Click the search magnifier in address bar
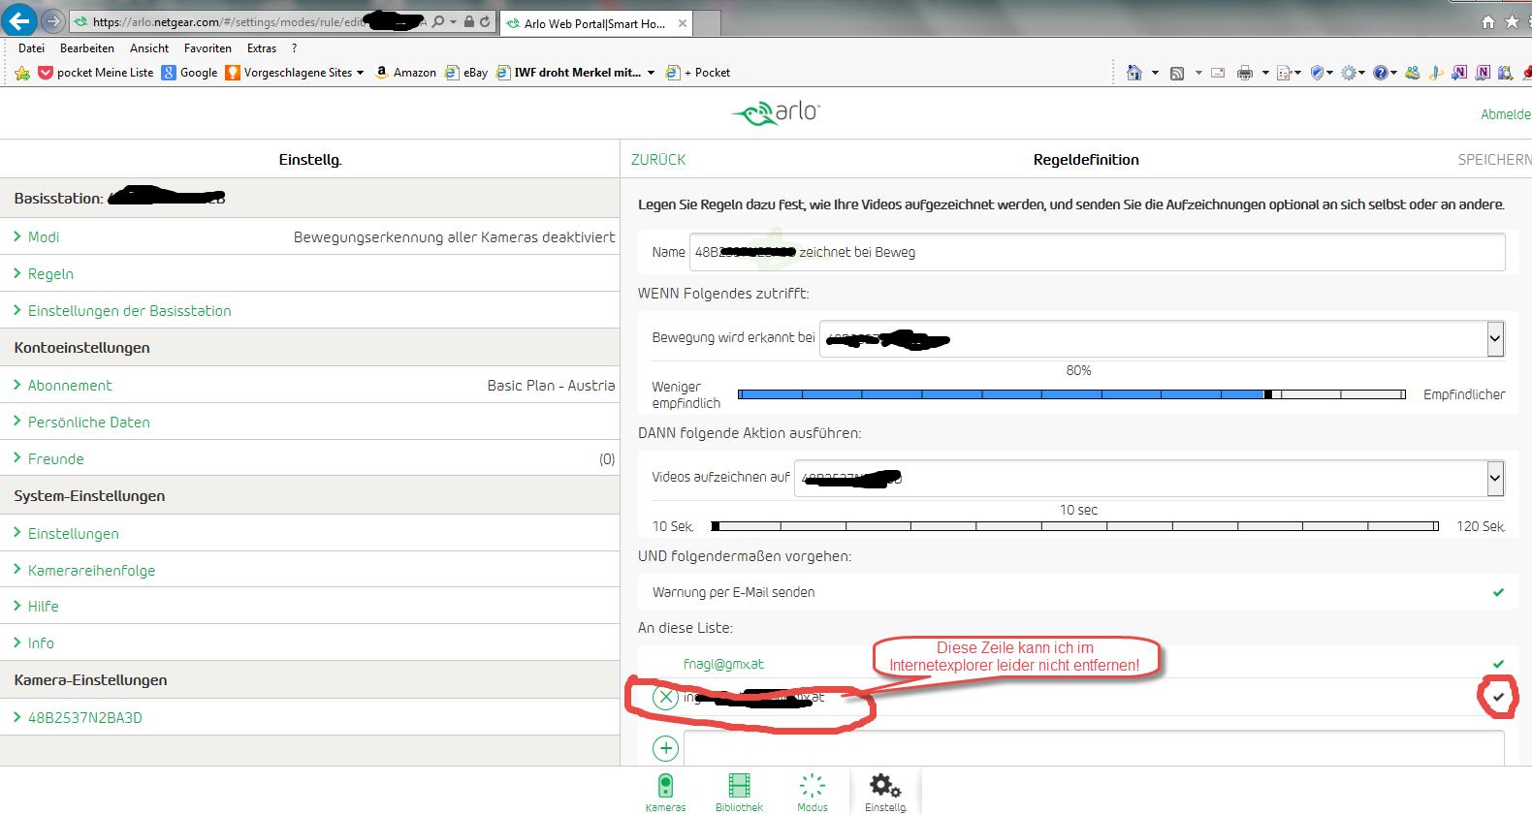Viewport: 1532px width, 815px height. point(438,21)
